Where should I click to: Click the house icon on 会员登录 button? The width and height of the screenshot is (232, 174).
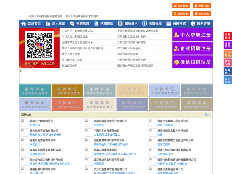[x=175, y=6]
